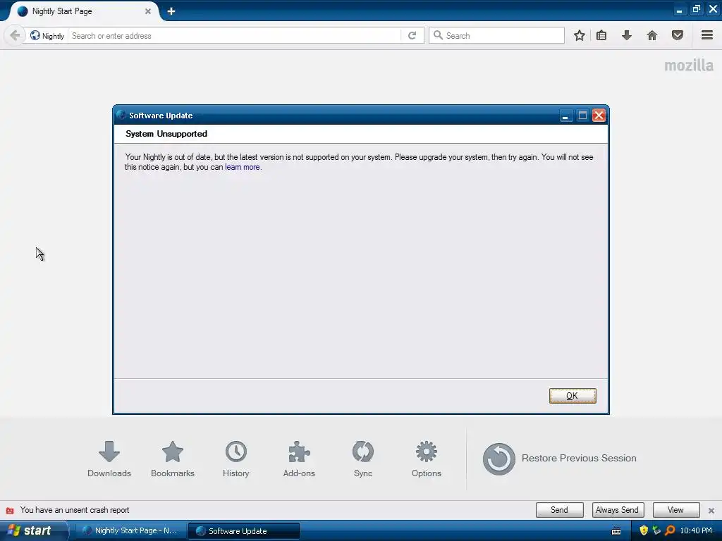The width and height of the screenshot is (722, 541).
Task: Minimize the Software Update dialog
Action: 565,116
